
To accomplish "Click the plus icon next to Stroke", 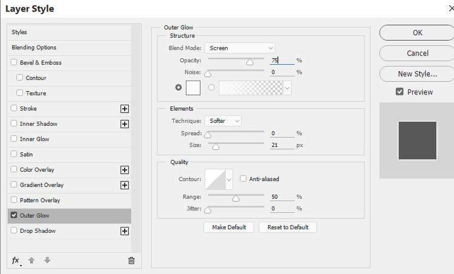I will tap(125, 109).
